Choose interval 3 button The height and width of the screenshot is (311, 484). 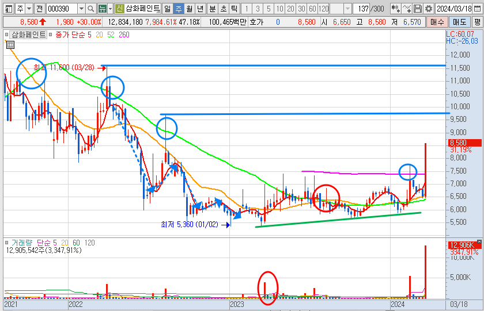[x=258, y=9]
